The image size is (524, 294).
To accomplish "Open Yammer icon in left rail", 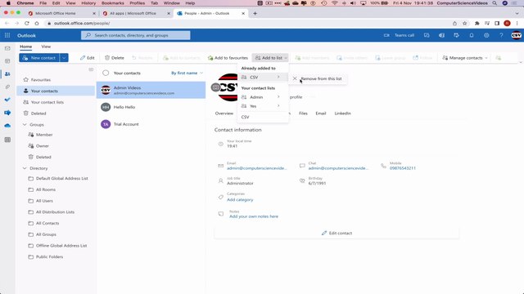I will click(x=7, y=113).
